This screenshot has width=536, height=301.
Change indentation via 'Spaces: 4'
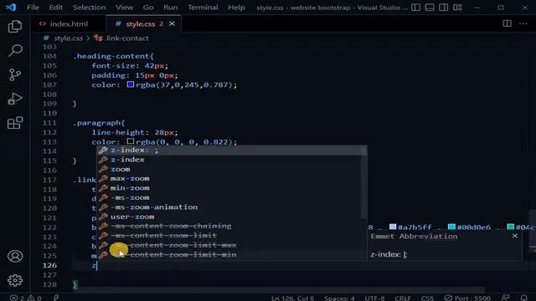pos(339,298)
